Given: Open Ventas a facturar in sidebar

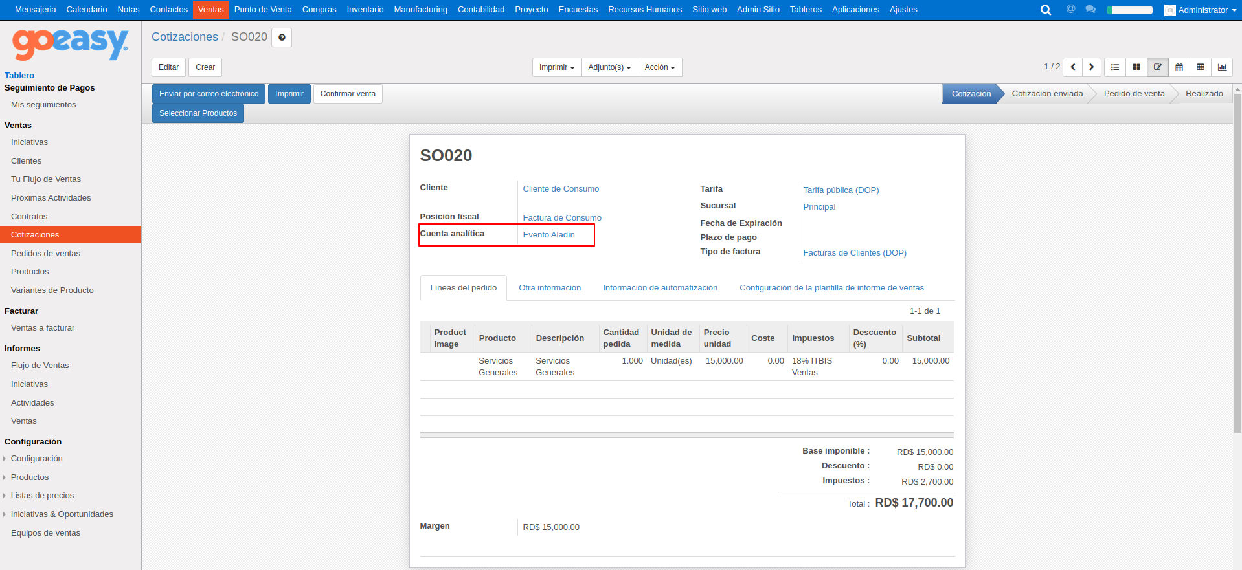Looking at the screenshot, I should [43, 328].
